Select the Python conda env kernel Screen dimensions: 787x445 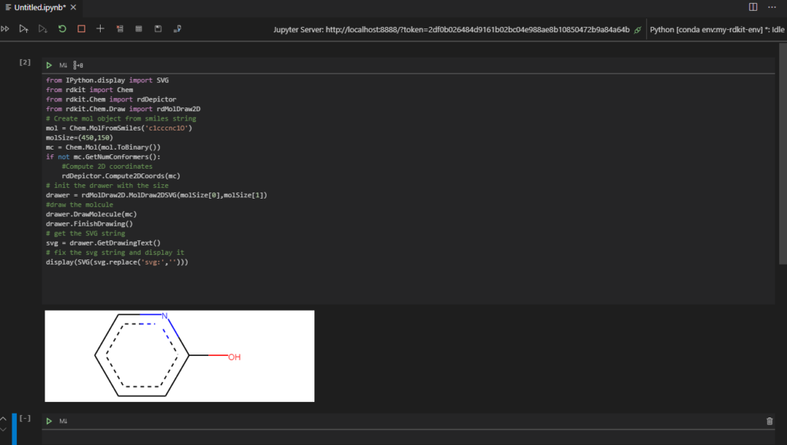pos(717,30)
